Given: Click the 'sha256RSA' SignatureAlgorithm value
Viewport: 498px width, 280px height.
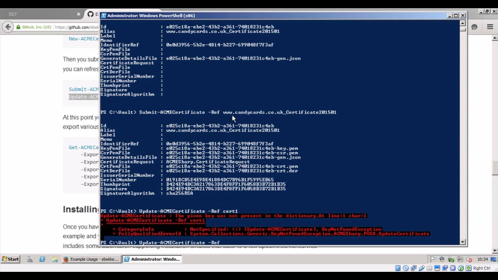Looking at the screenshot, I should point(179,193).
